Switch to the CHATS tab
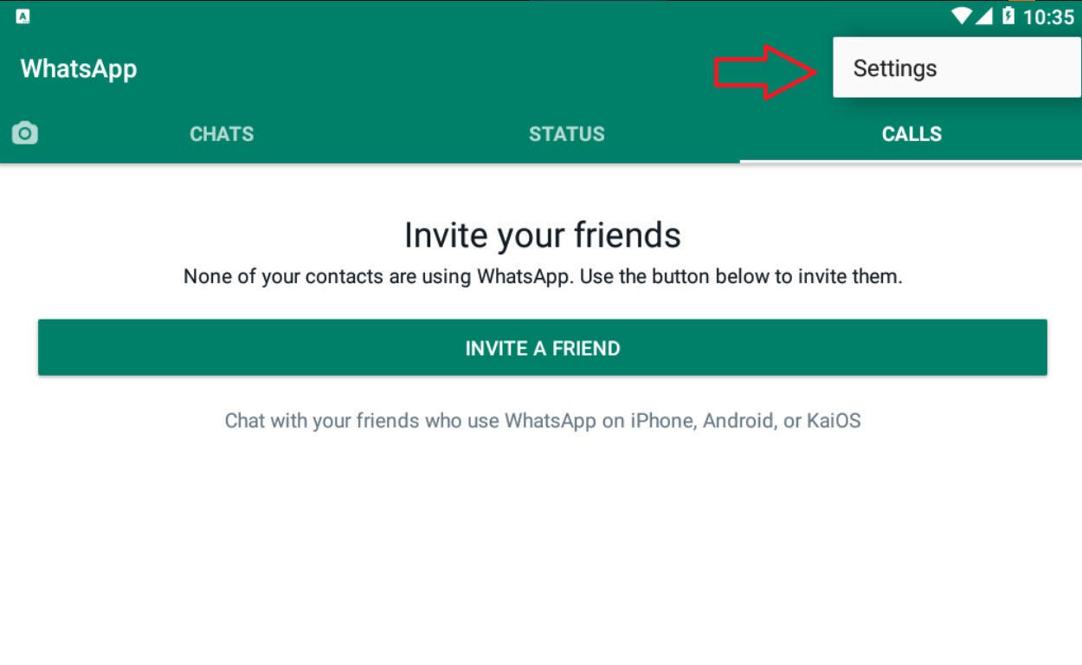1082x665 pixels. [222, 133]
